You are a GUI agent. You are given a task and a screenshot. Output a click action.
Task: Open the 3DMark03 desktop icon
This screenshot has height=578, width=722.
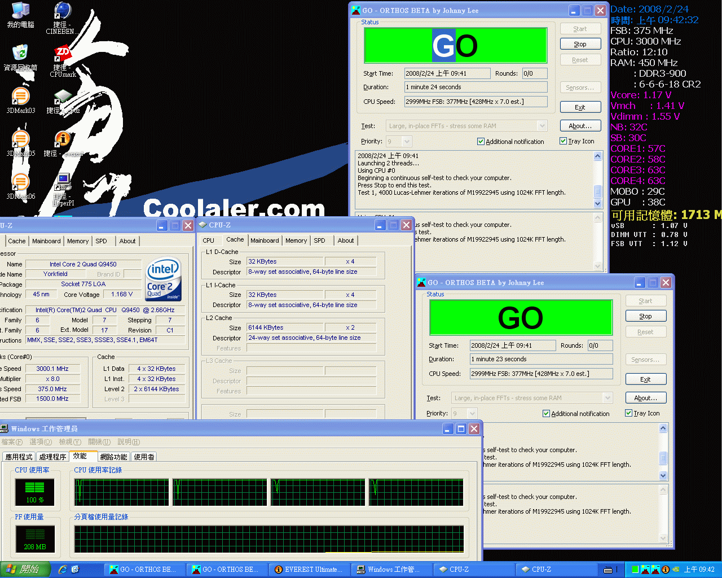21,97
